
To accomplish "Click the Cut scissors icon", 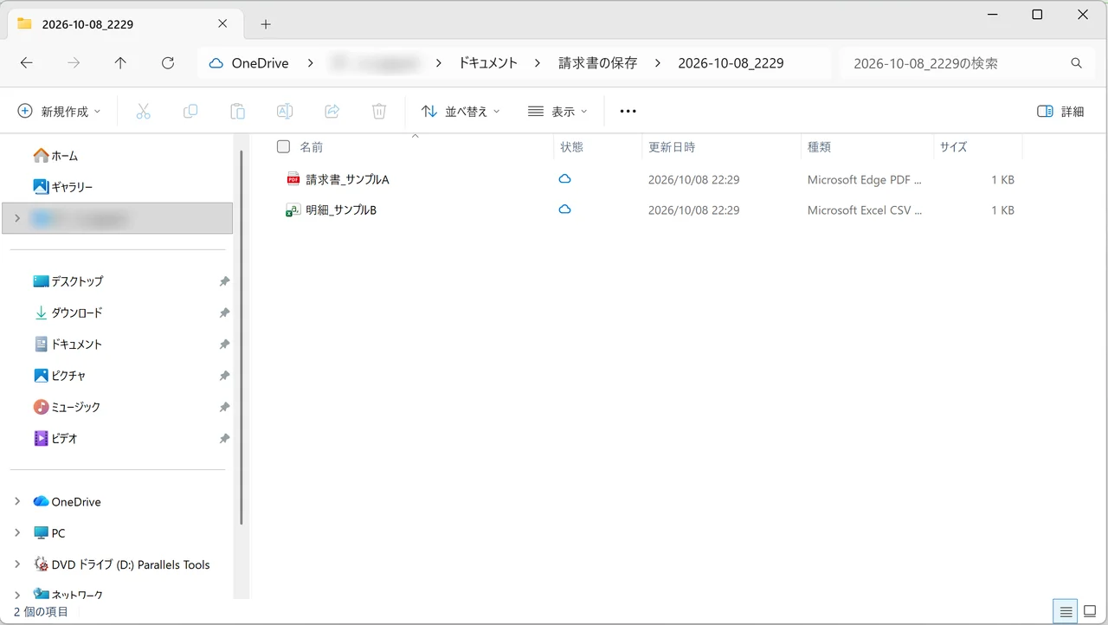I will [x=144, y=111].
